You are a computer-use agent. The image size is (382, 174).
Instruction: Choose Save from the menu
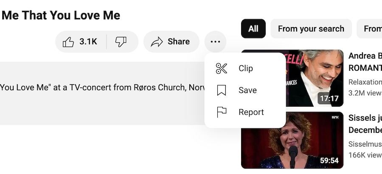click(x=245, y=90)
